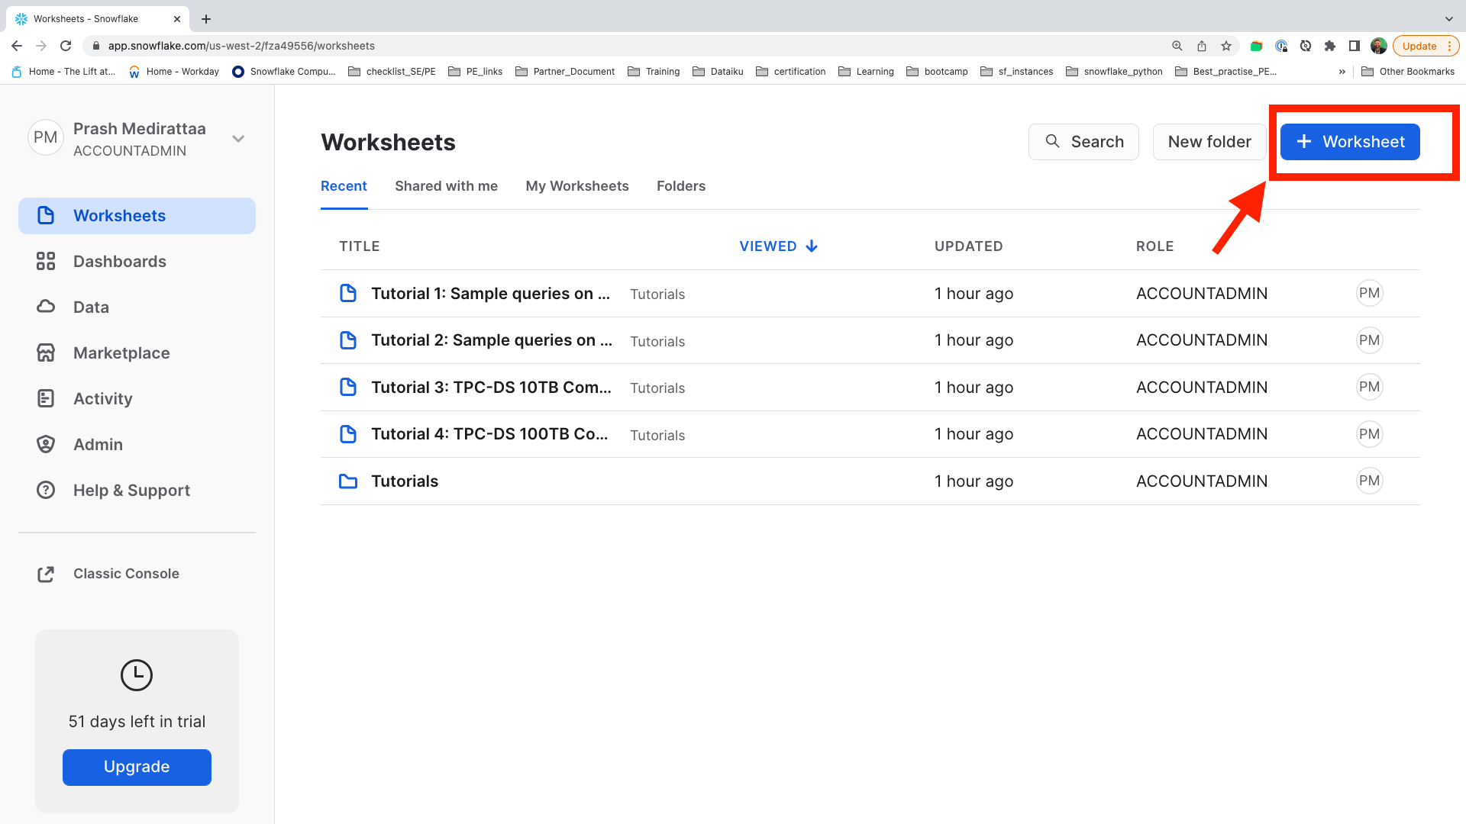1466x824 pixels.
Task: Open the Activity page
Action: pyautogui.click(x=102, y=399)
